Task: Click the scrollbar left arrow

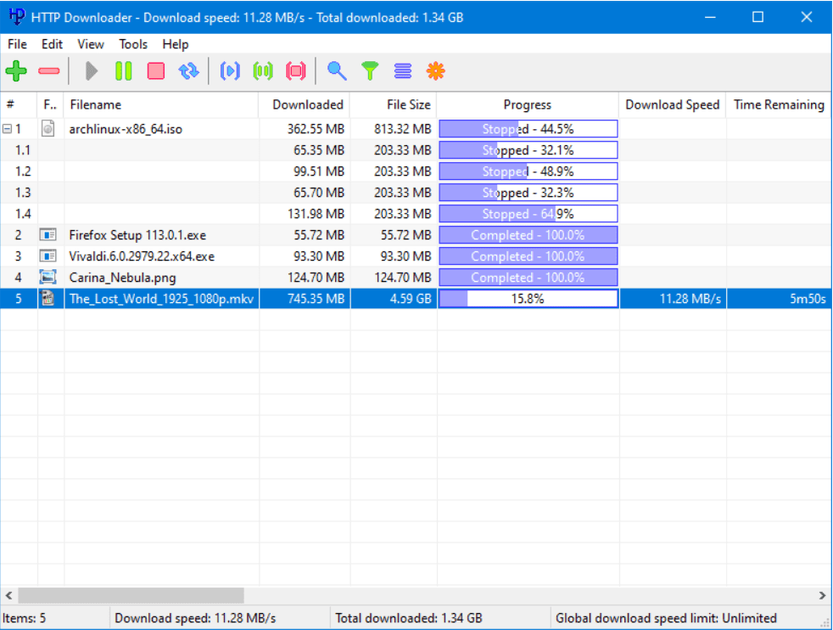Action: tap(8, 595)
